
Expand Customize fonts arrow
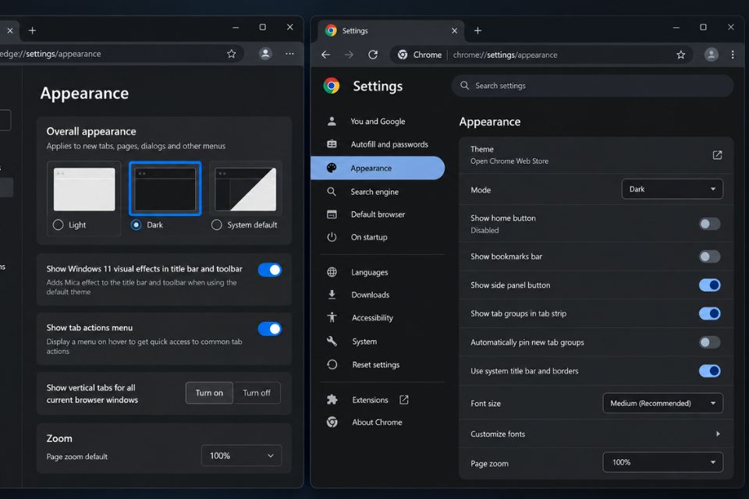[x=718, y=434]
